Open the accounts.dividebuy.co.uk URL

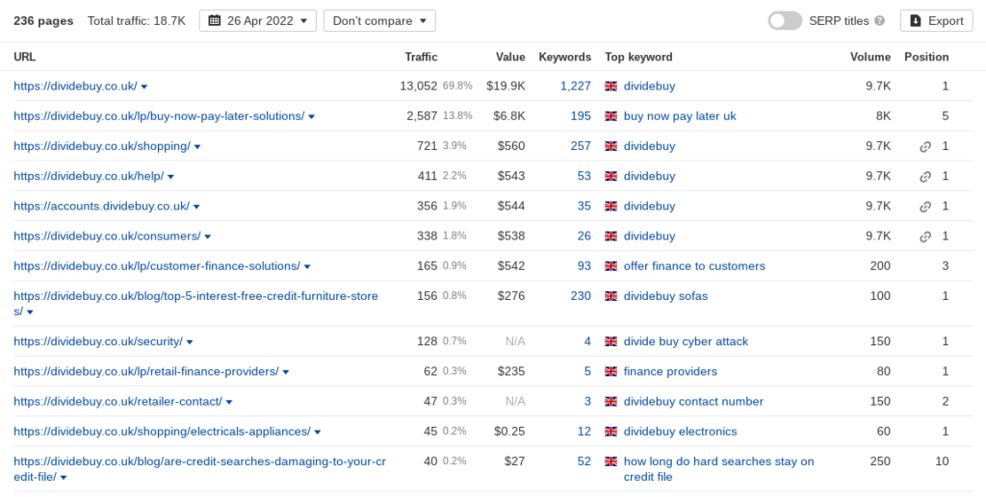[101, 206]
